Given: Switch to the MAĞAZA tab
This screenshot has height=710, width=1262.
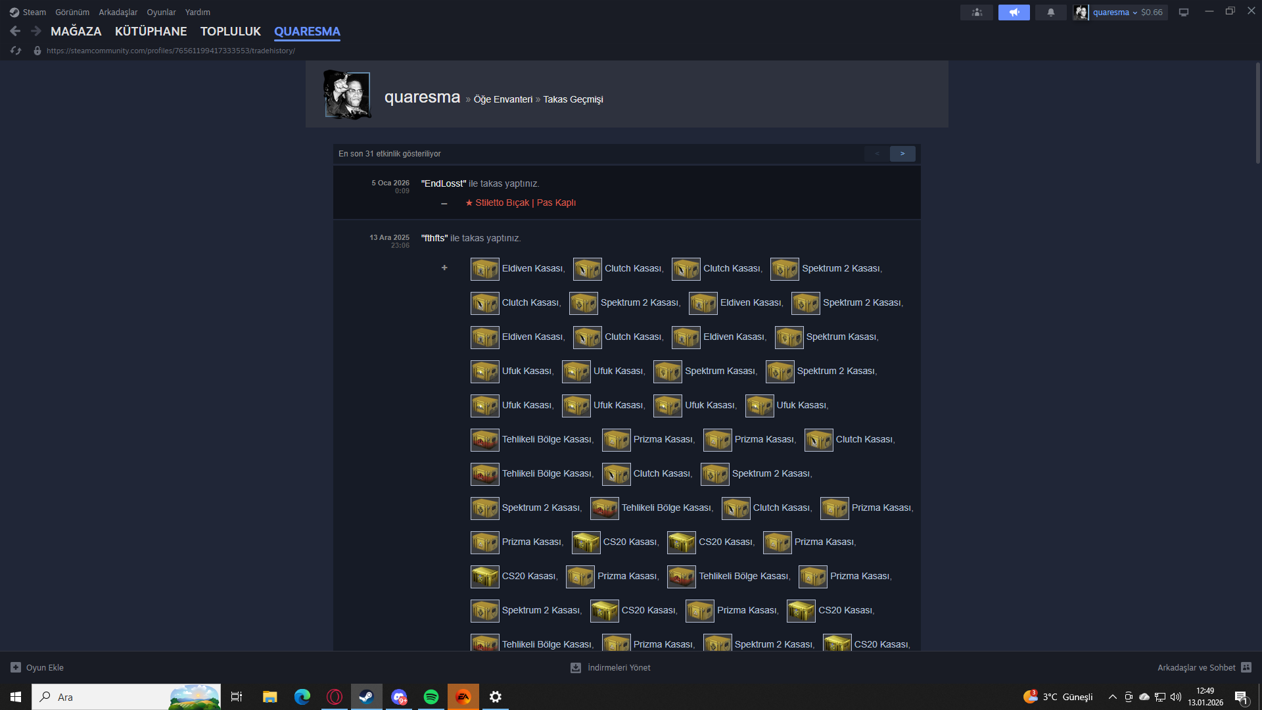Looking at the screenshot, I should 76,31.
